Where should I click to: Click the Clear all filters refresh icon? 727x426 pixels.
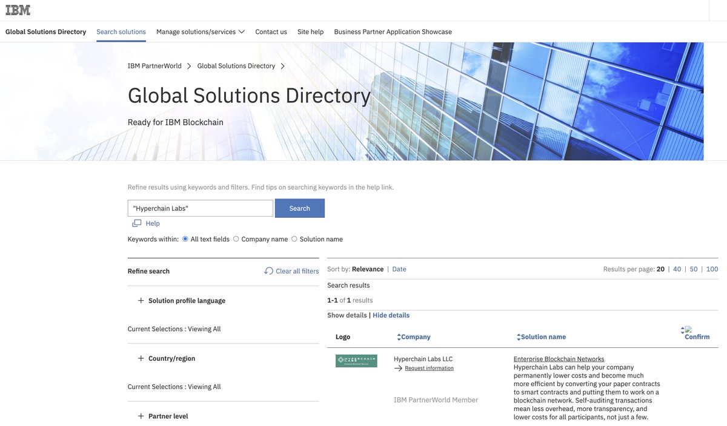click(x=269, y=271)
